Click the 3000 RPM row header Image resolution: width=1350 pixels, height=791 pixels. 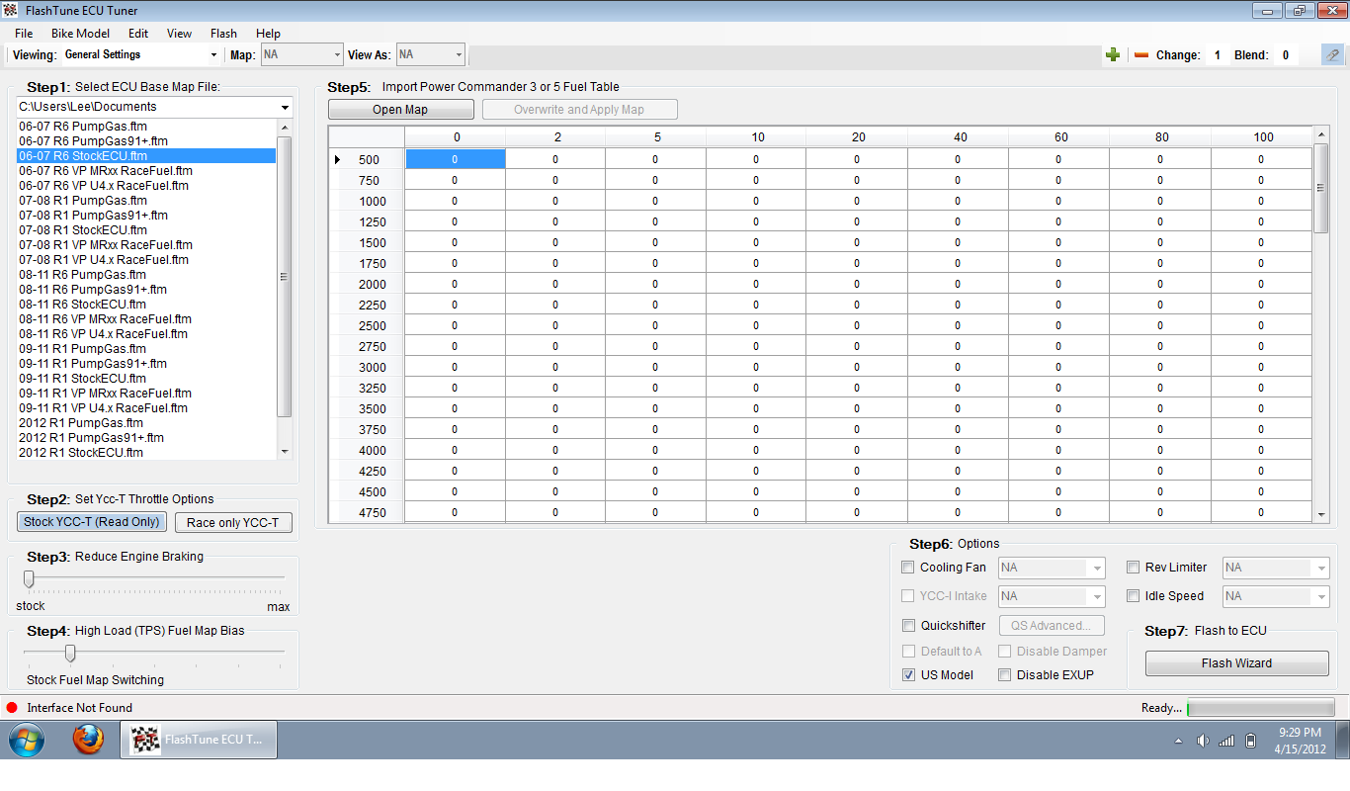click(x=367, y=367)
